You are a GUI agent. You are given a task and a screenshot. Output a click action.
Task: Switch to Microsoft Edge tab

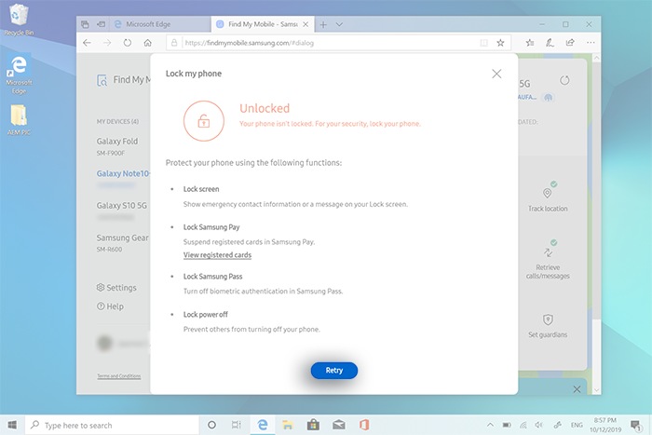(160, 24)
